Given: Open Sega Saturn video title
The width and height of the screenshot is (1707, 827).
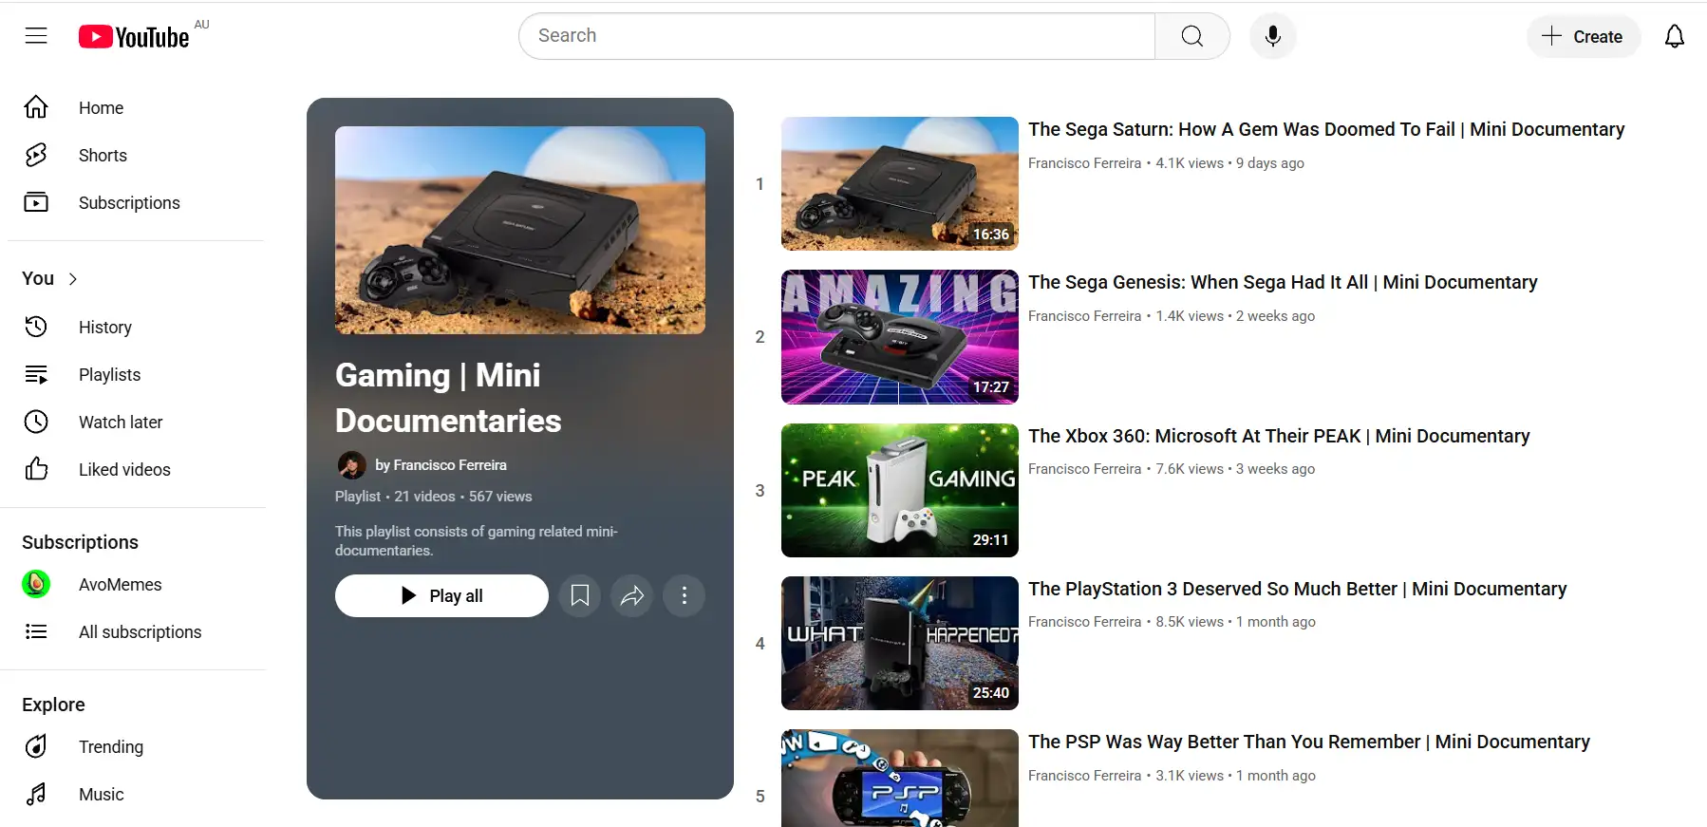Looking at the screenshot, I should (1326, 129).
